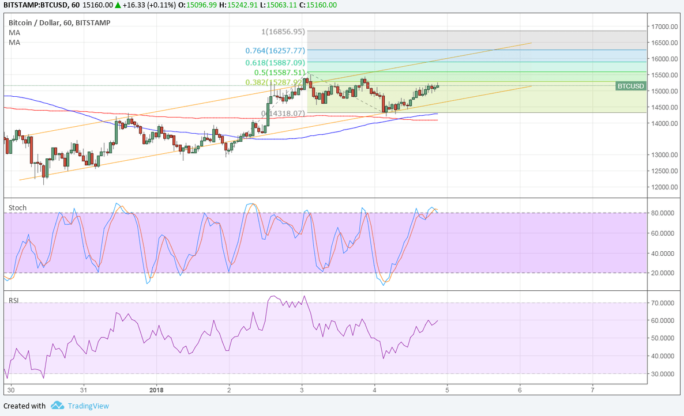Select the BITSTAMP:BTCUSD symbol in the header
Image resolution: width=684 pixels, height=416 pixels.
(x=32, y=5)
